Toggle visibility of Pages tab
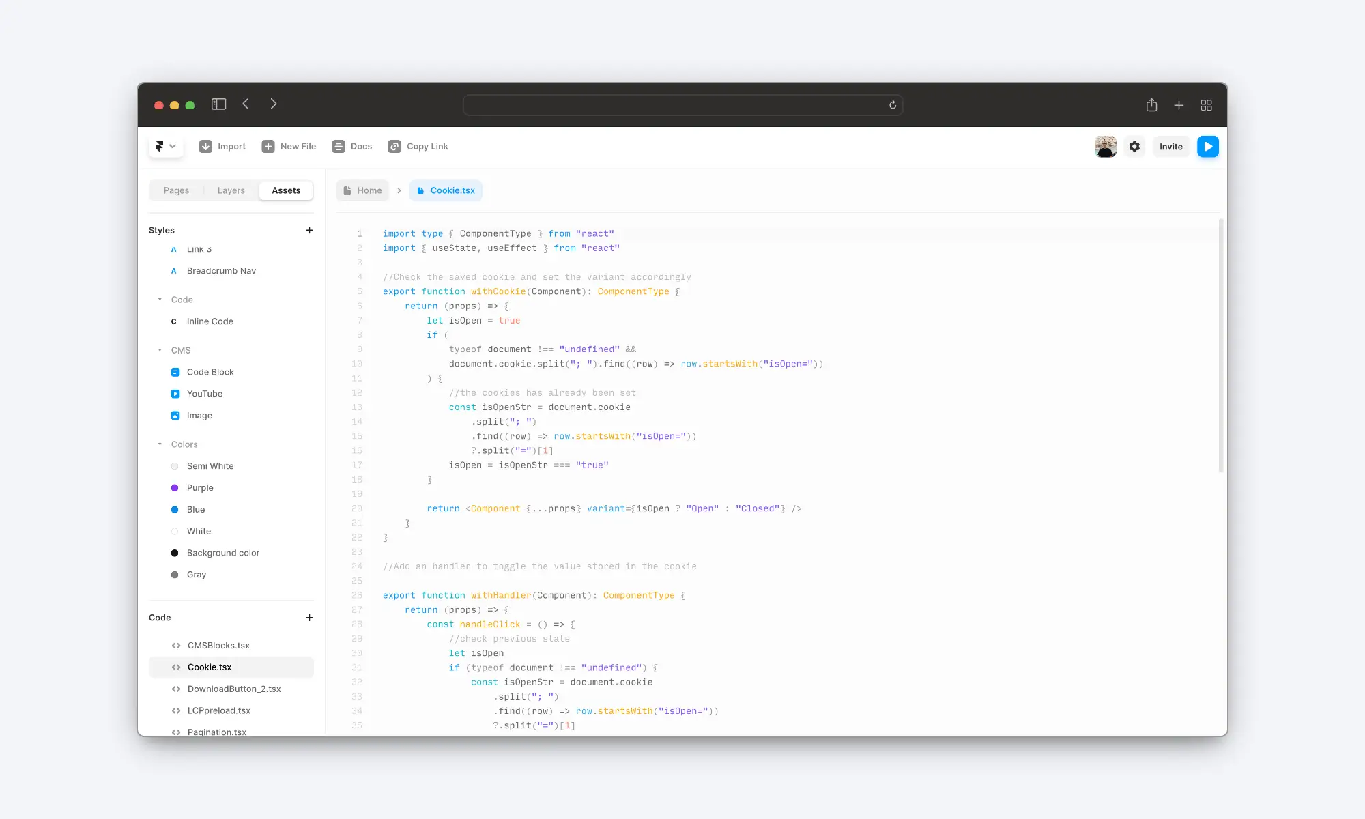The image size is (1365, 819). coord(177,190)
